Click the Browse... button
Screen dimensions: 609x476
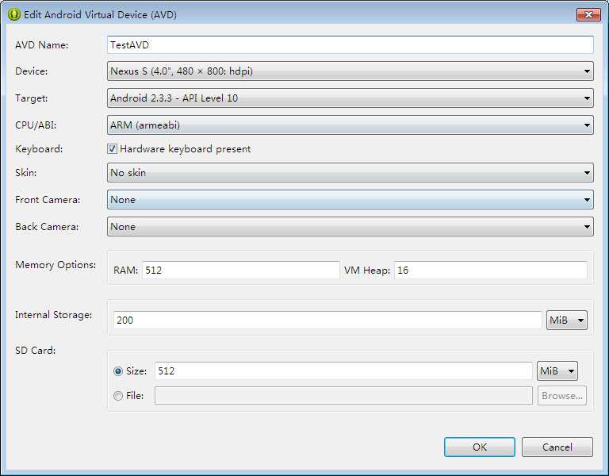562,396
